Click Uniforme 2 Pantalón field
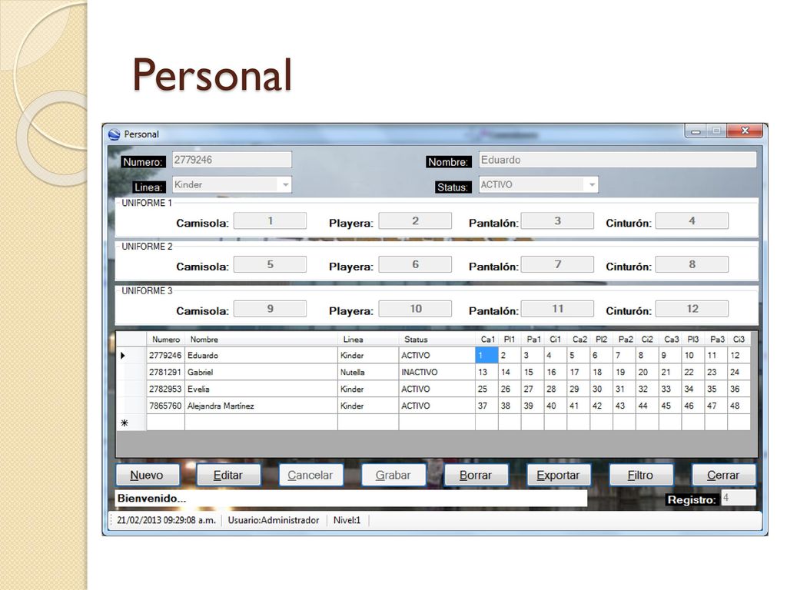 tap(557, 264)
